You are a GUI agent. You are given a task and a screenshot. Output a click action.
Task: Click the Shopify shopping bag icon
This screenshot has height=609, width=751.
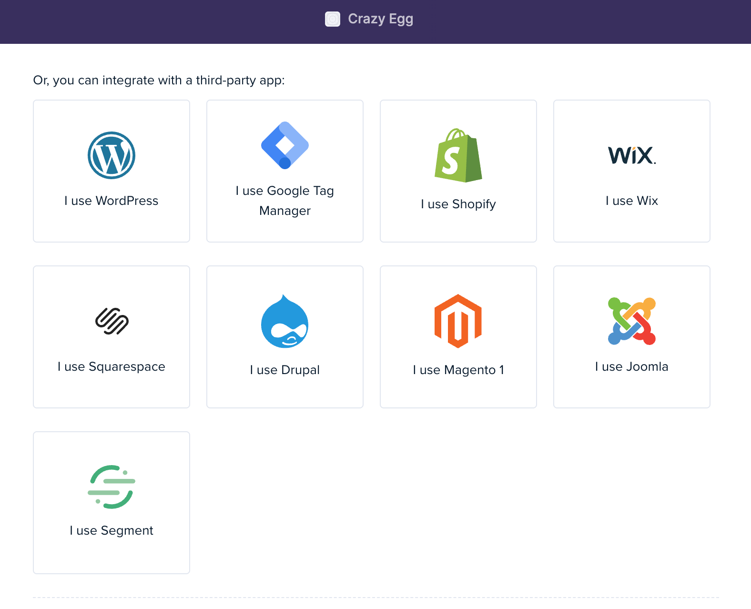click(458, 155)
